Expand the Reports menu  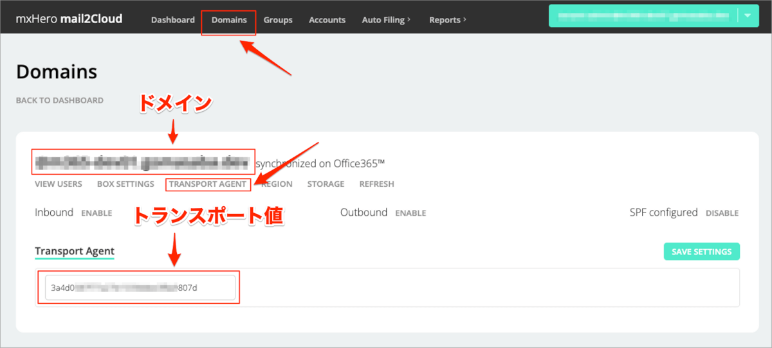(x=448, y=20)
